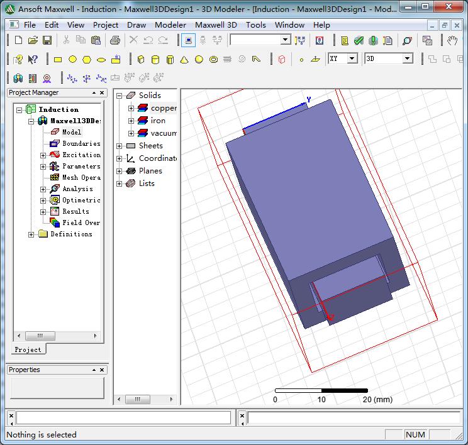This screenshot has width=468, height=445.
Task: Select the Draw Ellipse tool
Action: point(101,60)
